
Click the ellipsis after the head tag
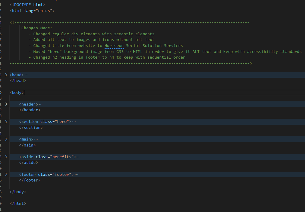tap(26, 75)
